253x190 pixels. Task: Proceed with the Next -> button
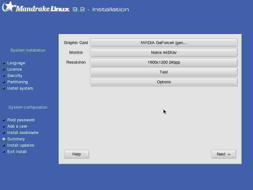224,154
